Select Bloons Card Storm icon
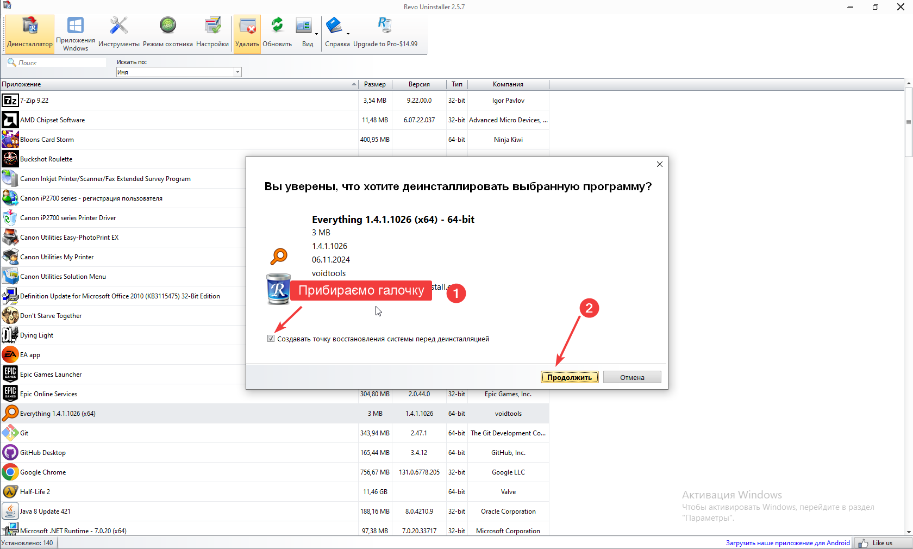913x549 pixels. tap(10, 140)
